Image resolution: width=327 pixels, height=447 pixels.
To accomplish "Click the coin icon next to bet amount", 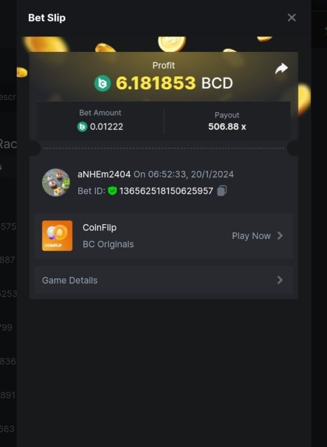I will (x=82, y=126).
